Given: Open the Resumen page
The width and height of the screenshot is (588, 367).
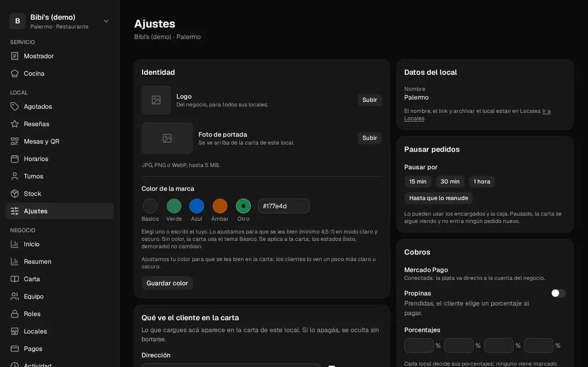Looking at the screenshot, I should pos(59,261).
